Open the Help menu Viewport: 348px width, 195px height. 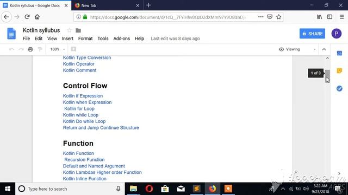[x=139, y=38]
